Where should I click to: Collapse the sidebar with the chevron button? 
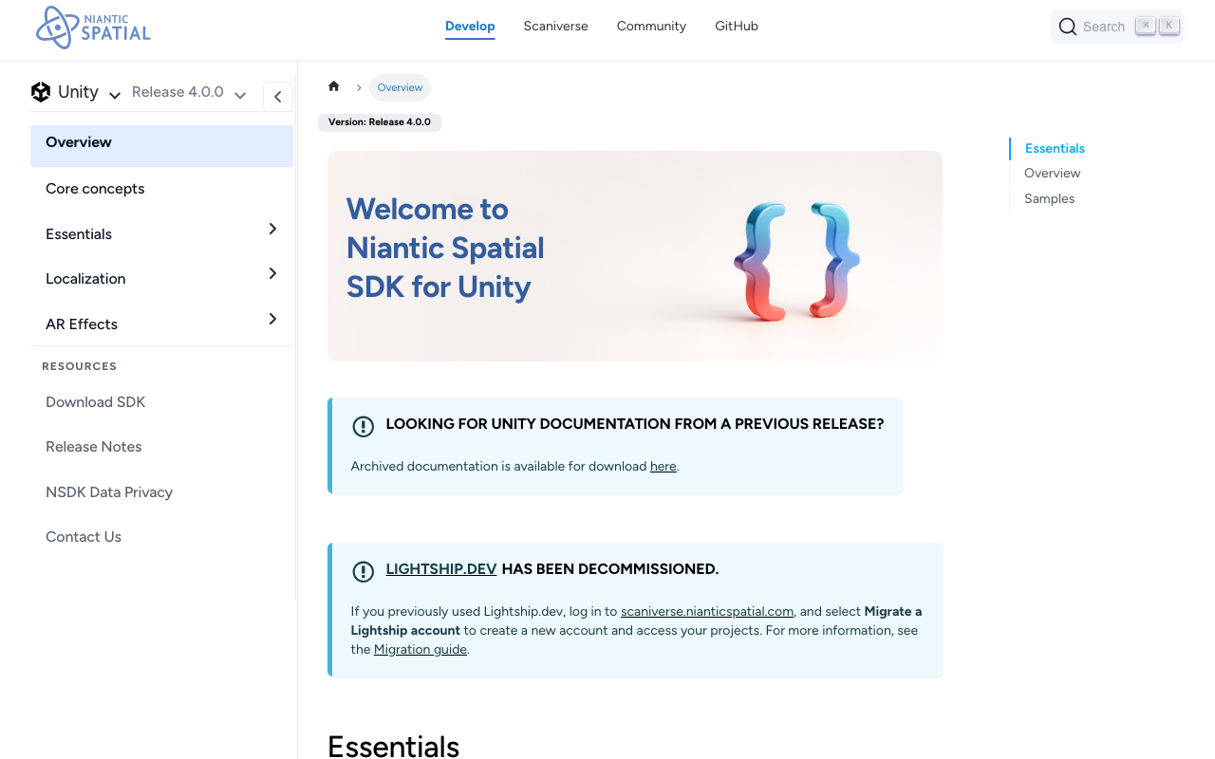[x=277, y=96]
